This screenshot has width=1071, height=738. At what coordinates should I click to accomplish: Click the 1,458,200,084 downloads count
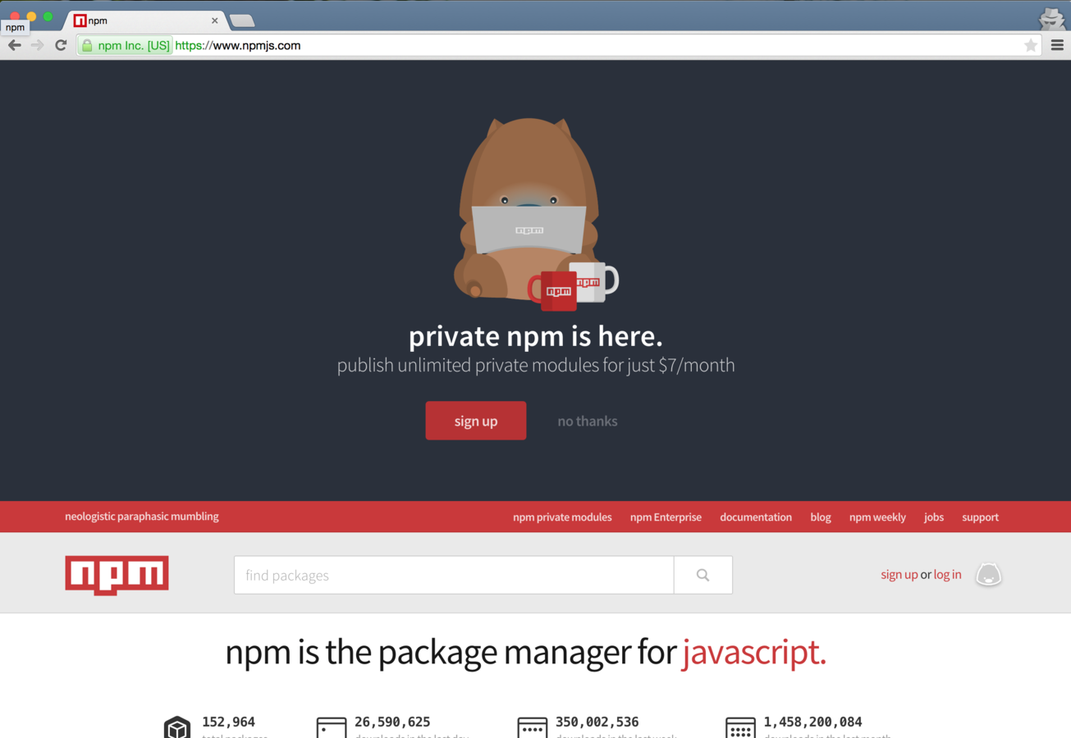[812, 722]
